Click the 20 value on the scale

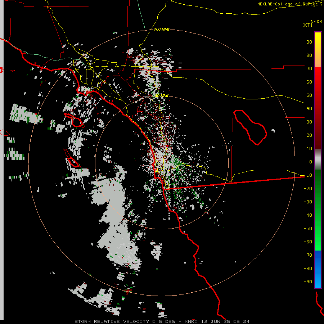(x=309, y=135)
